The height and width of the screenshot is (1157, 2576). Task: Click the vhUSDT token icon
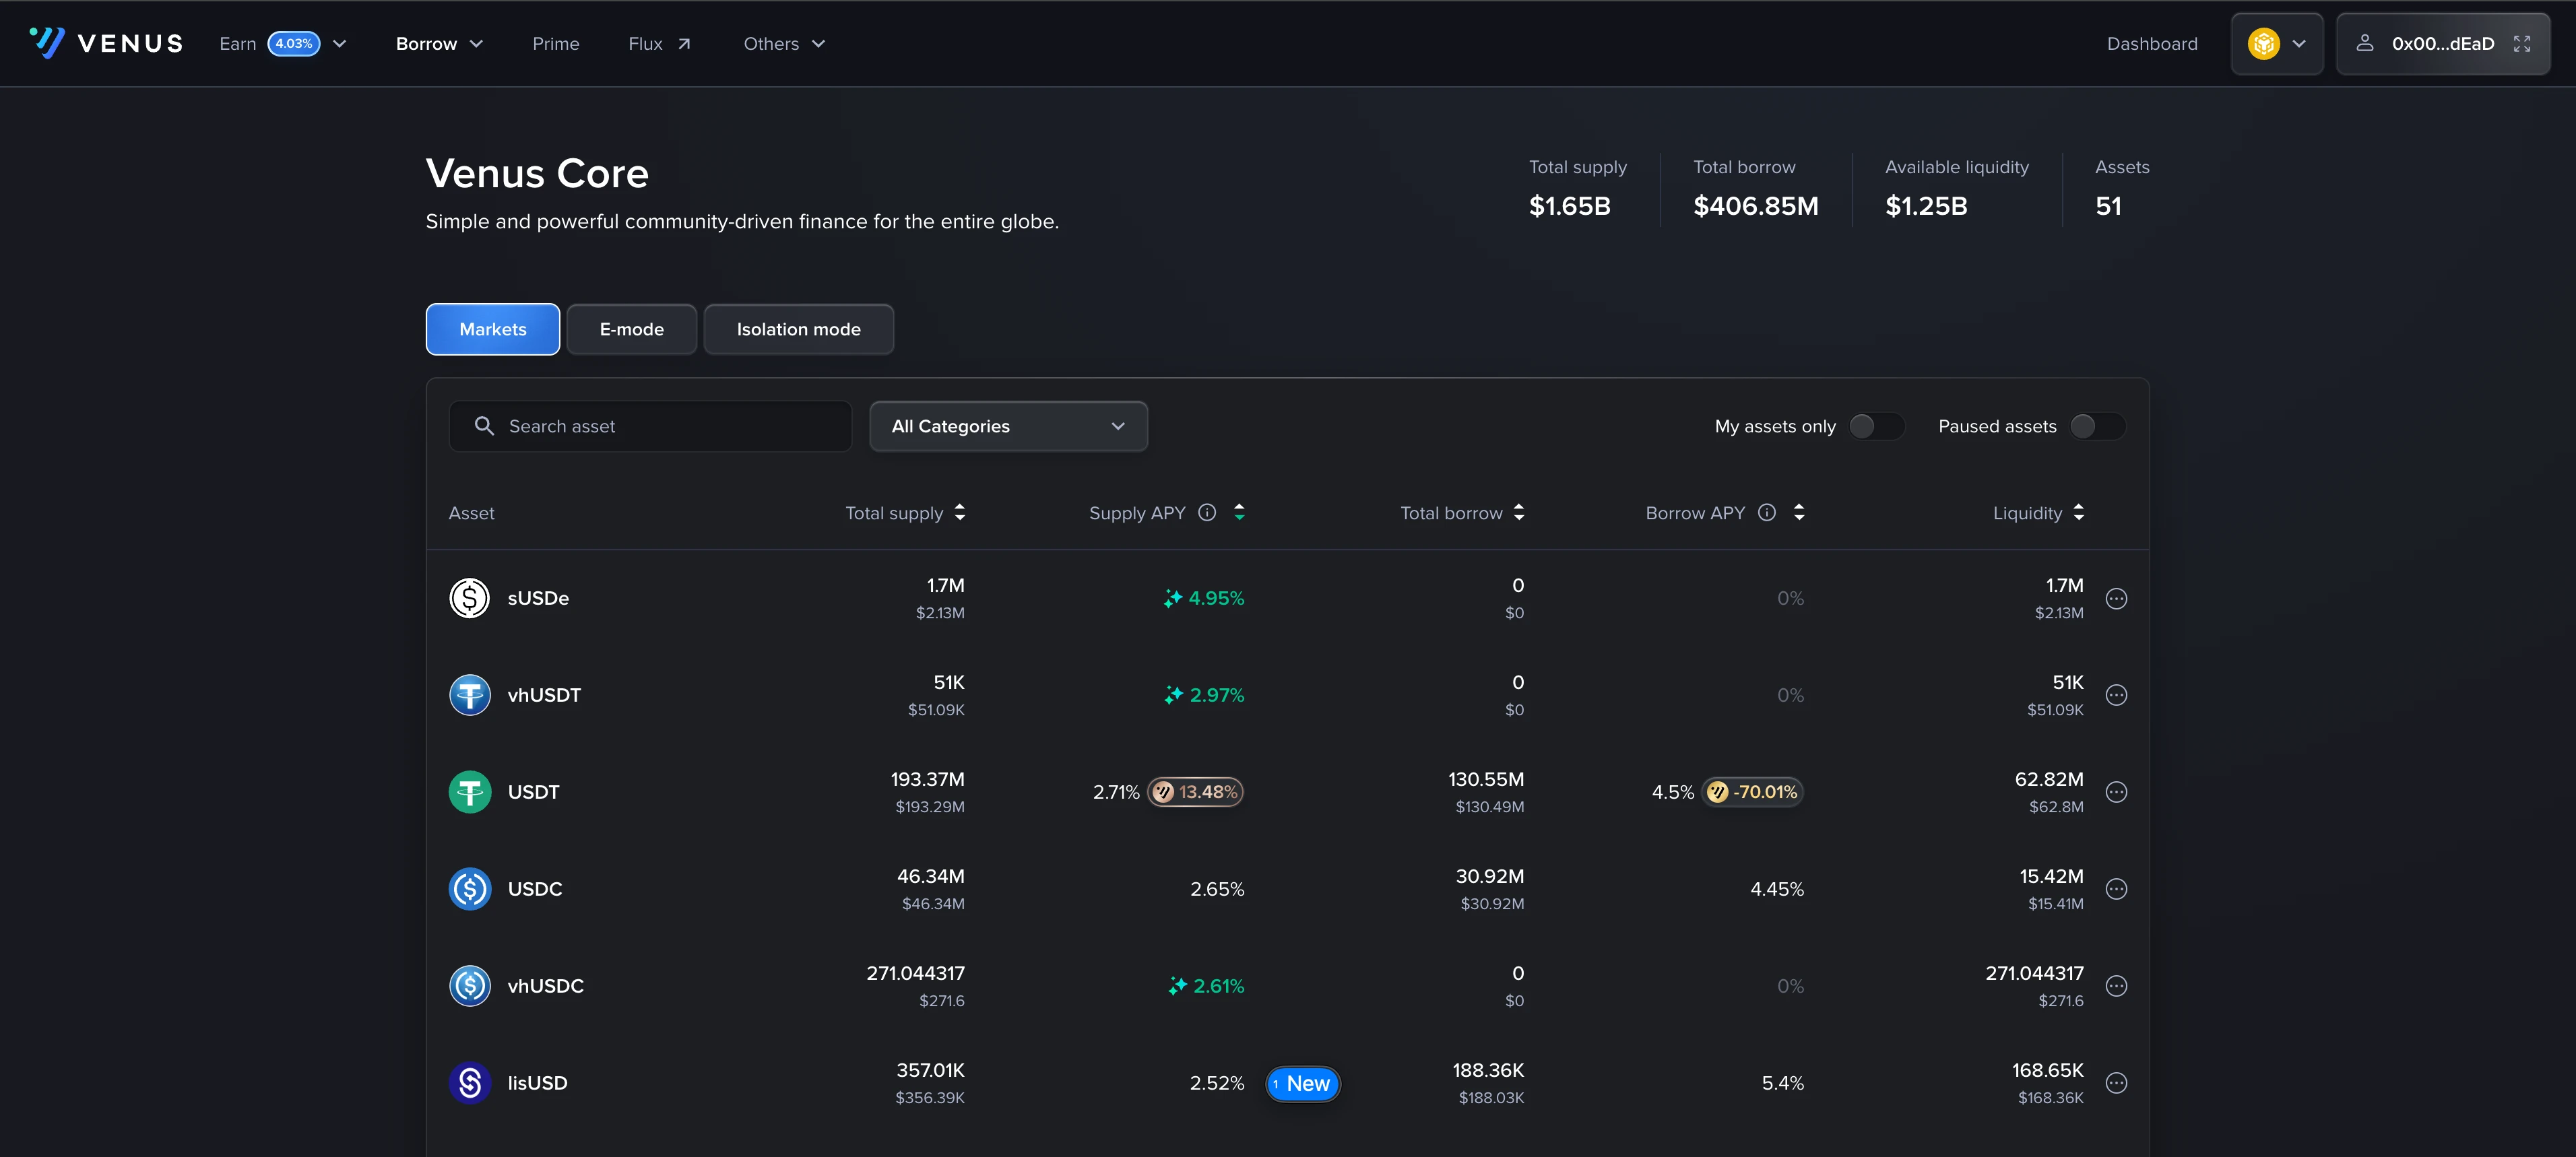point(469,695)
